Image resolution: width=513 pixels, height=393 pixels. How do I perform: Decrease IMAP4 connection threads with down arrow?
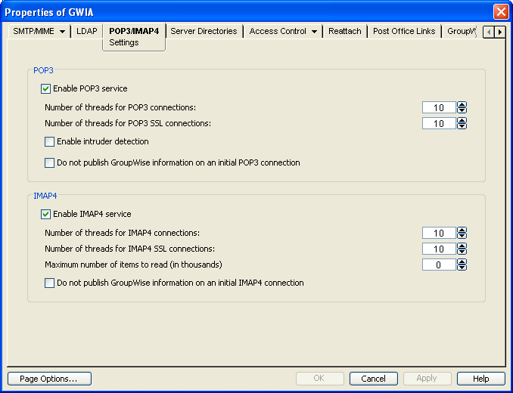(462, 236)
